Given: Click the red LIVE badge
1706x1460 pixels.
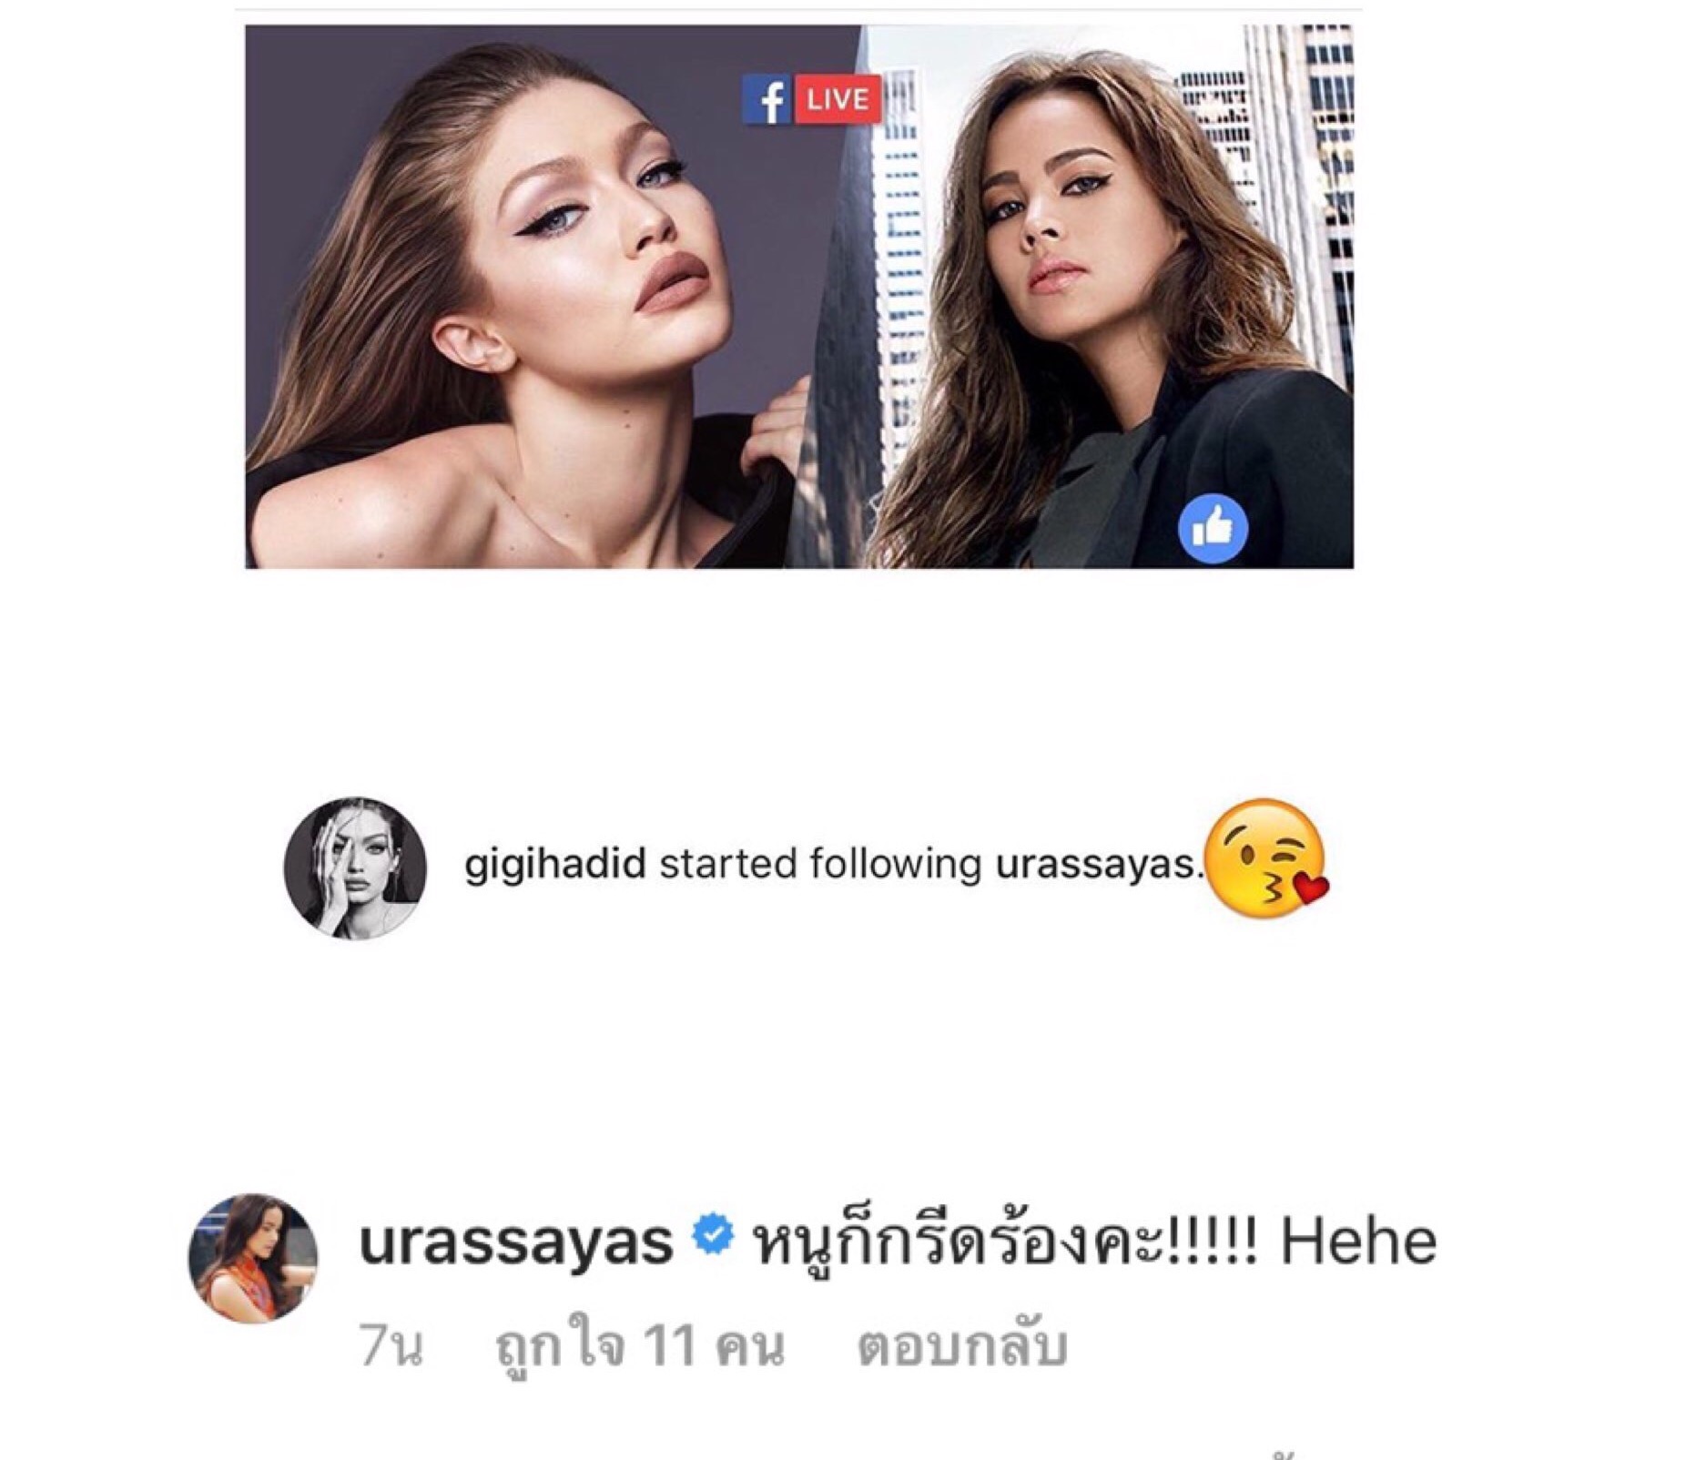Looking at the screenshot, I should tap(838, 99).
